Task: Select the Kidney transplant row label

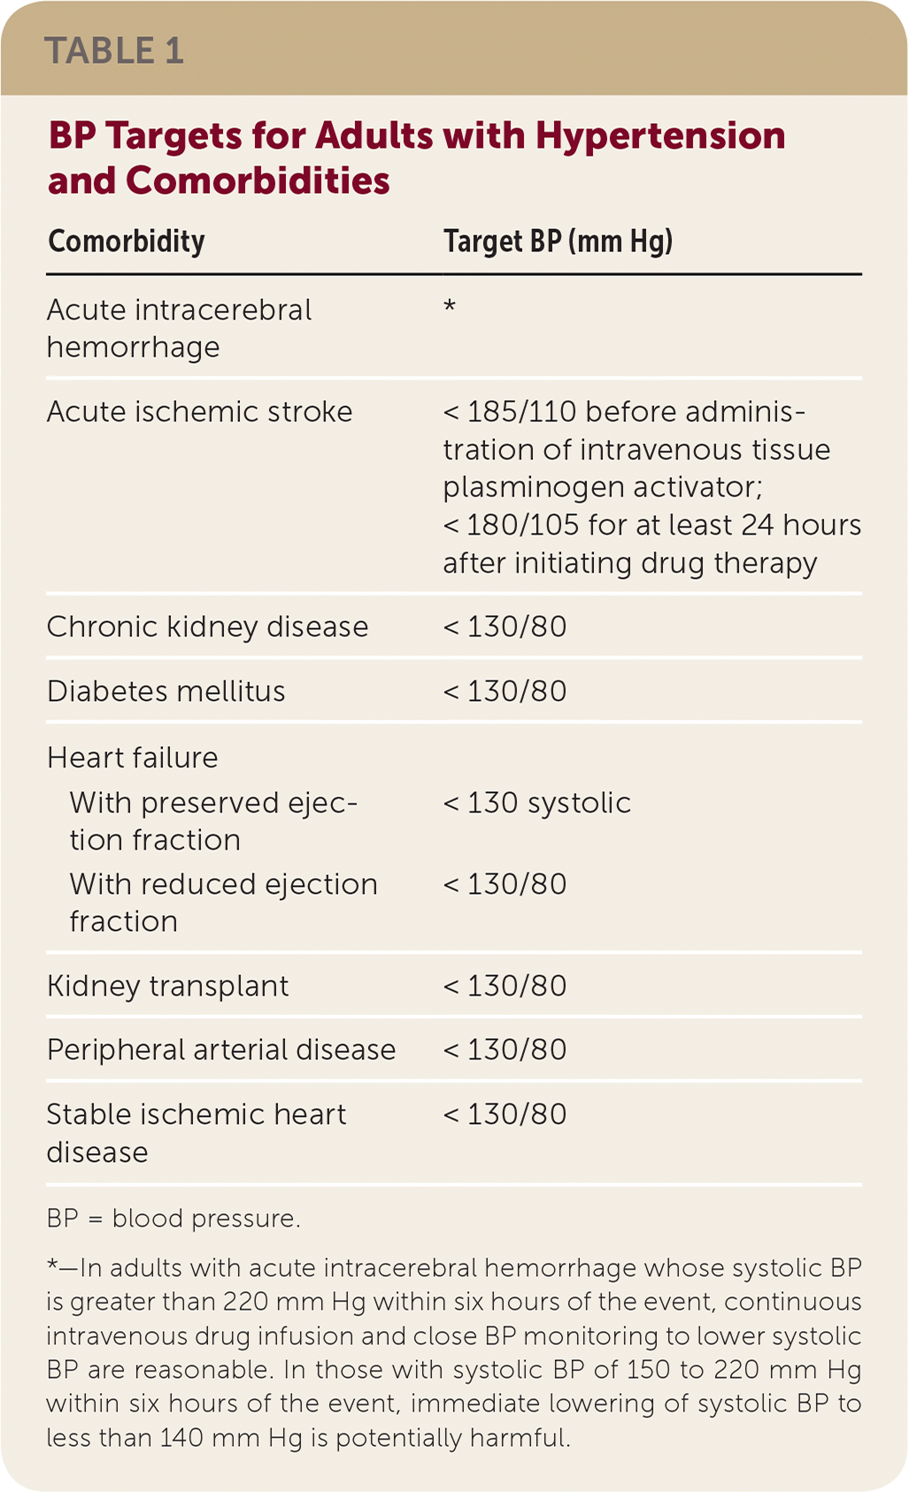Action: 167,986
